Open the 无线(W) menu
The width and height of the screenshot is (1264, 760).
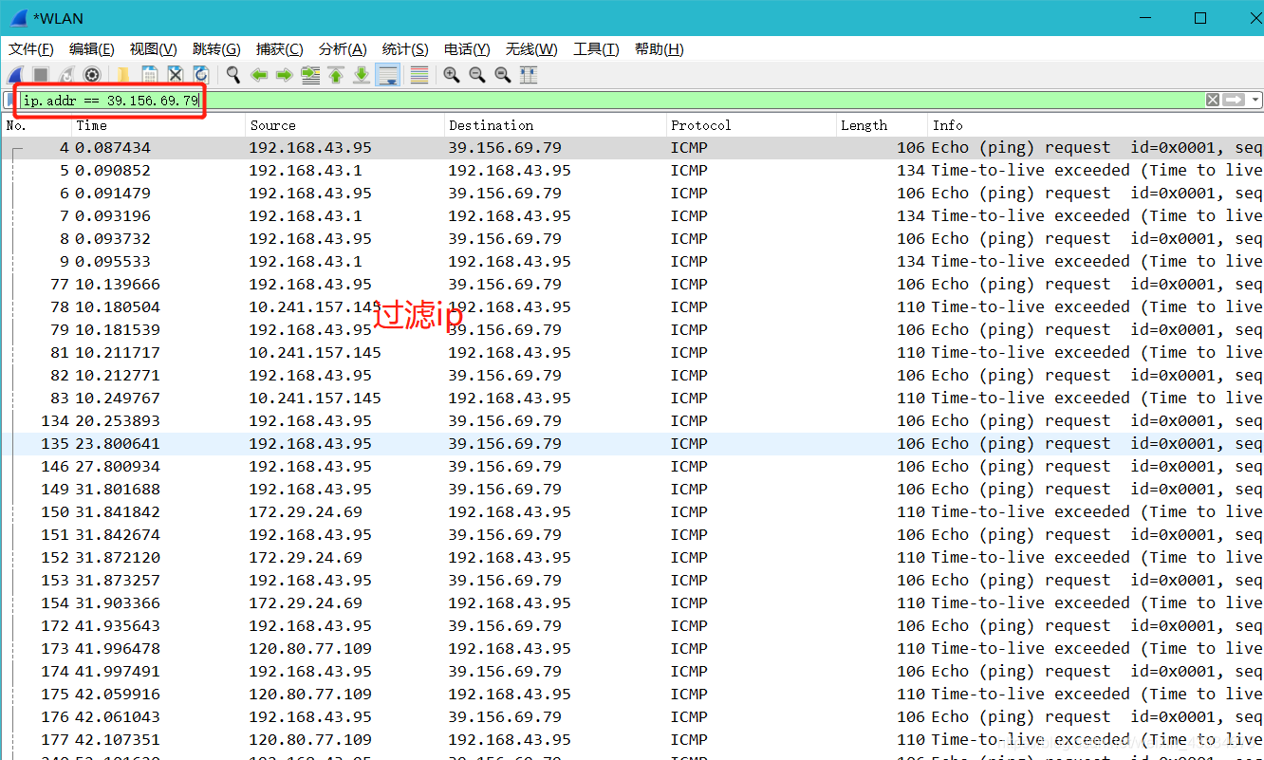(531, 49)
